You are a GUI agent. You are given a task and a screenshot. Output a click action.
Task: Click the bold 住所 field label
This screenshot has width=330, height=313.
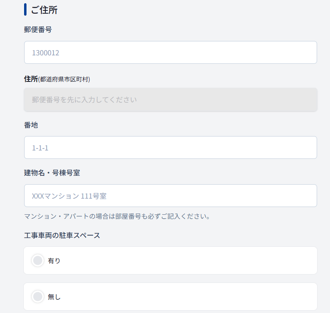pos(31,79)
